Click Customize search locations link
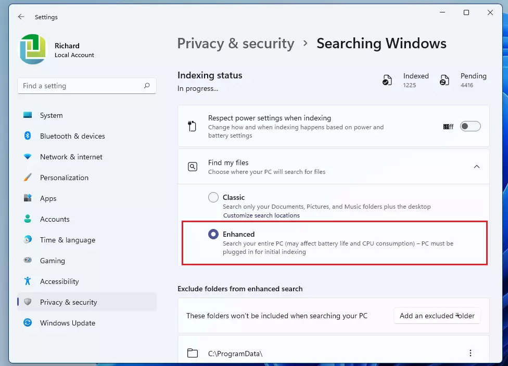This screenshot has width=508, height=366. pyautogui.click(x=261, y=215)
